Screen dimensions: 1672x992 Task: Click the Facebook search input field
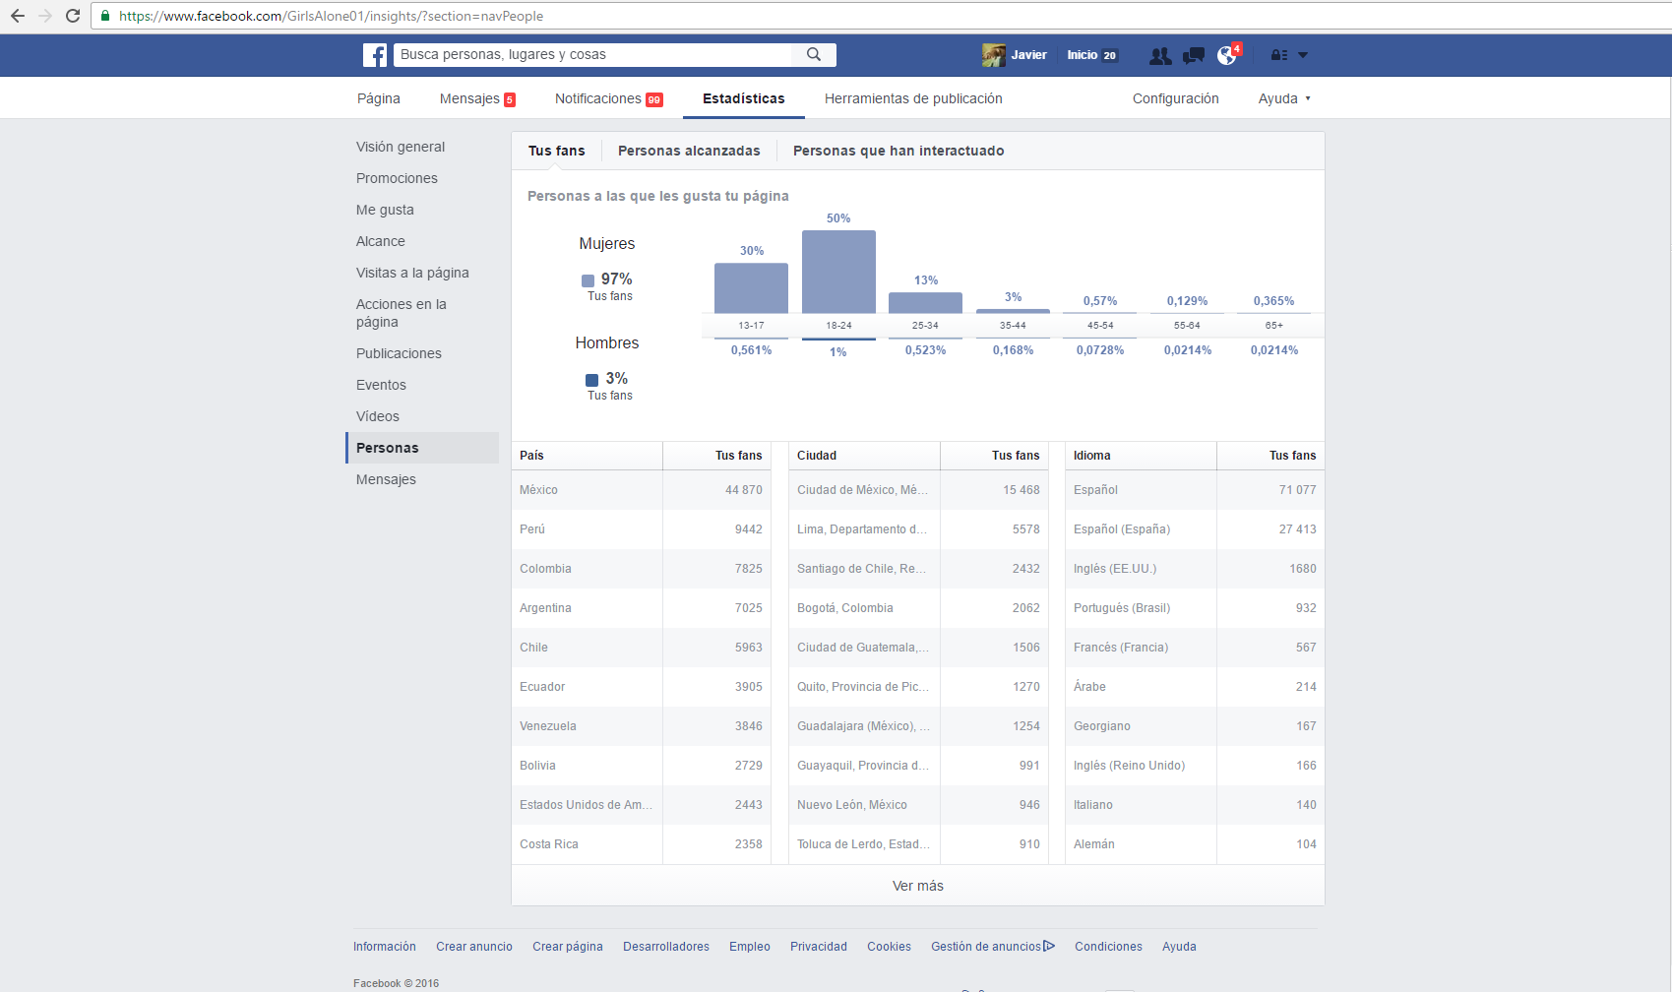593,55
